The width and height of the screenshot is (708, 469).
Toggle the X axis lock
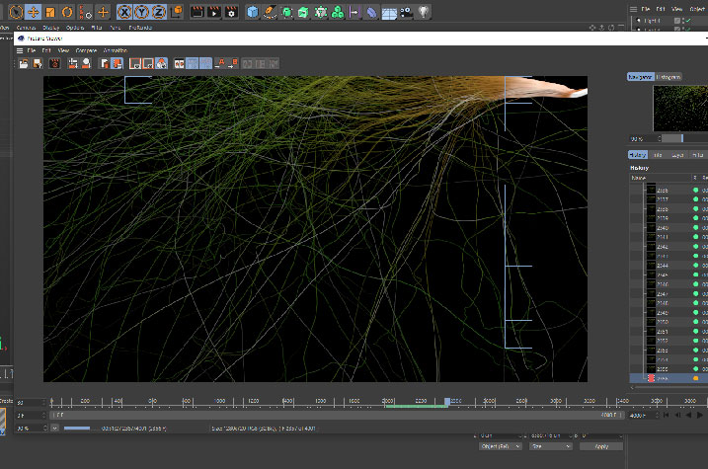[125, 13]
